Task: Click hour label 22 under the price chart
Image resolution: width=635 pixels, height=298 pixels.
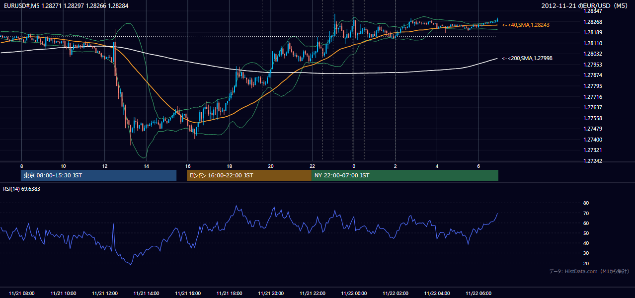Action: click(x=312, y=166)
